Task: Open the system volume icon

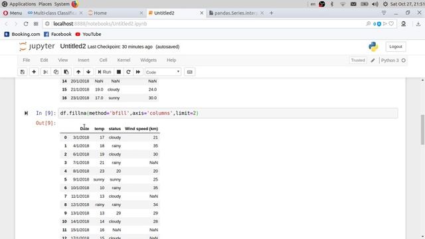Action: pos(375,4)
